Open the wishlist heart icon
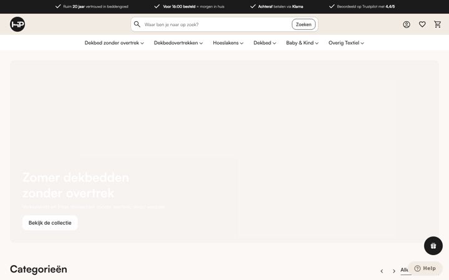Viewport: 449px width, 280px height. [422, 24]
